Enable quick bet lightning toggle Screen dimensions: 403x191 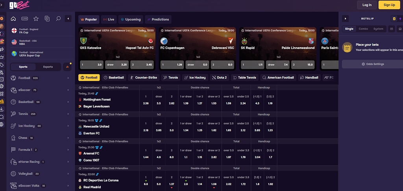400,19
